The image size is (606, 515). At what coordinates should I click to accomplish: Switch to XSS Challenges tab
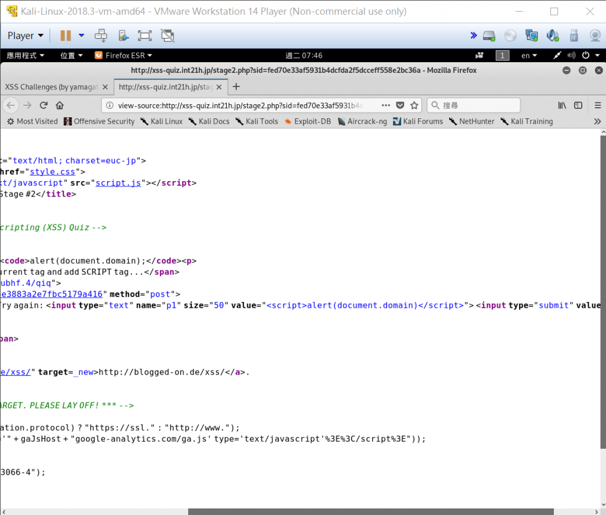click(52, 87)
